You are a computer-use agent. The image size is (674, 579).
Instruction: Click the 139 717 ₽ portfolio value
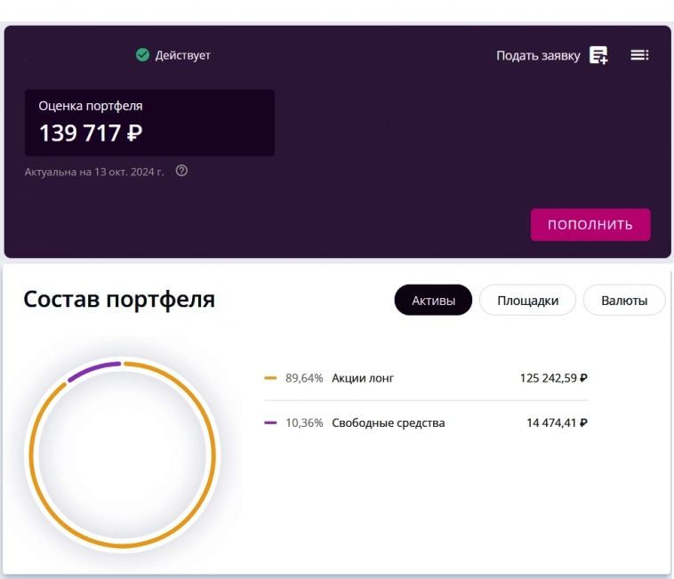[x=91, y=133]
